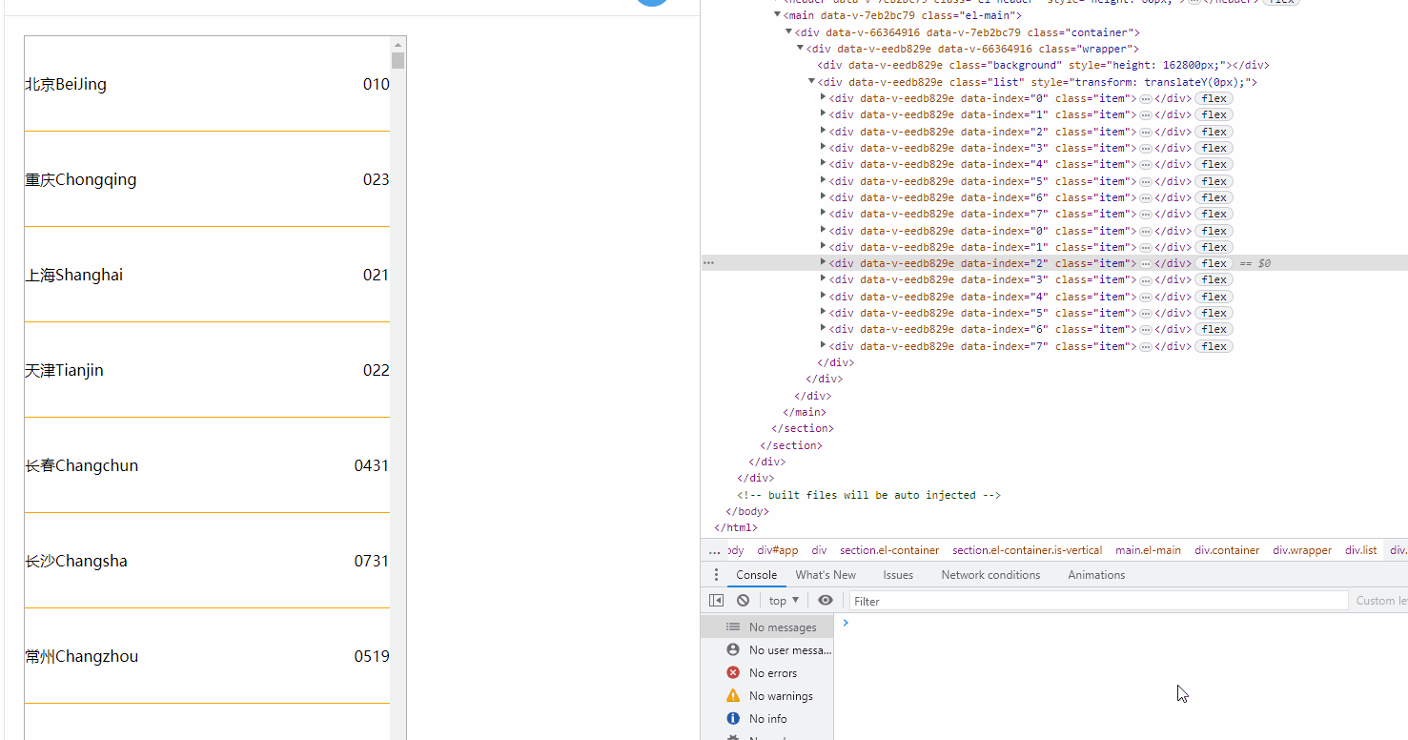Focus the console Filter input field
The height and width of the screenshot is (740, 1408).
1098,601
